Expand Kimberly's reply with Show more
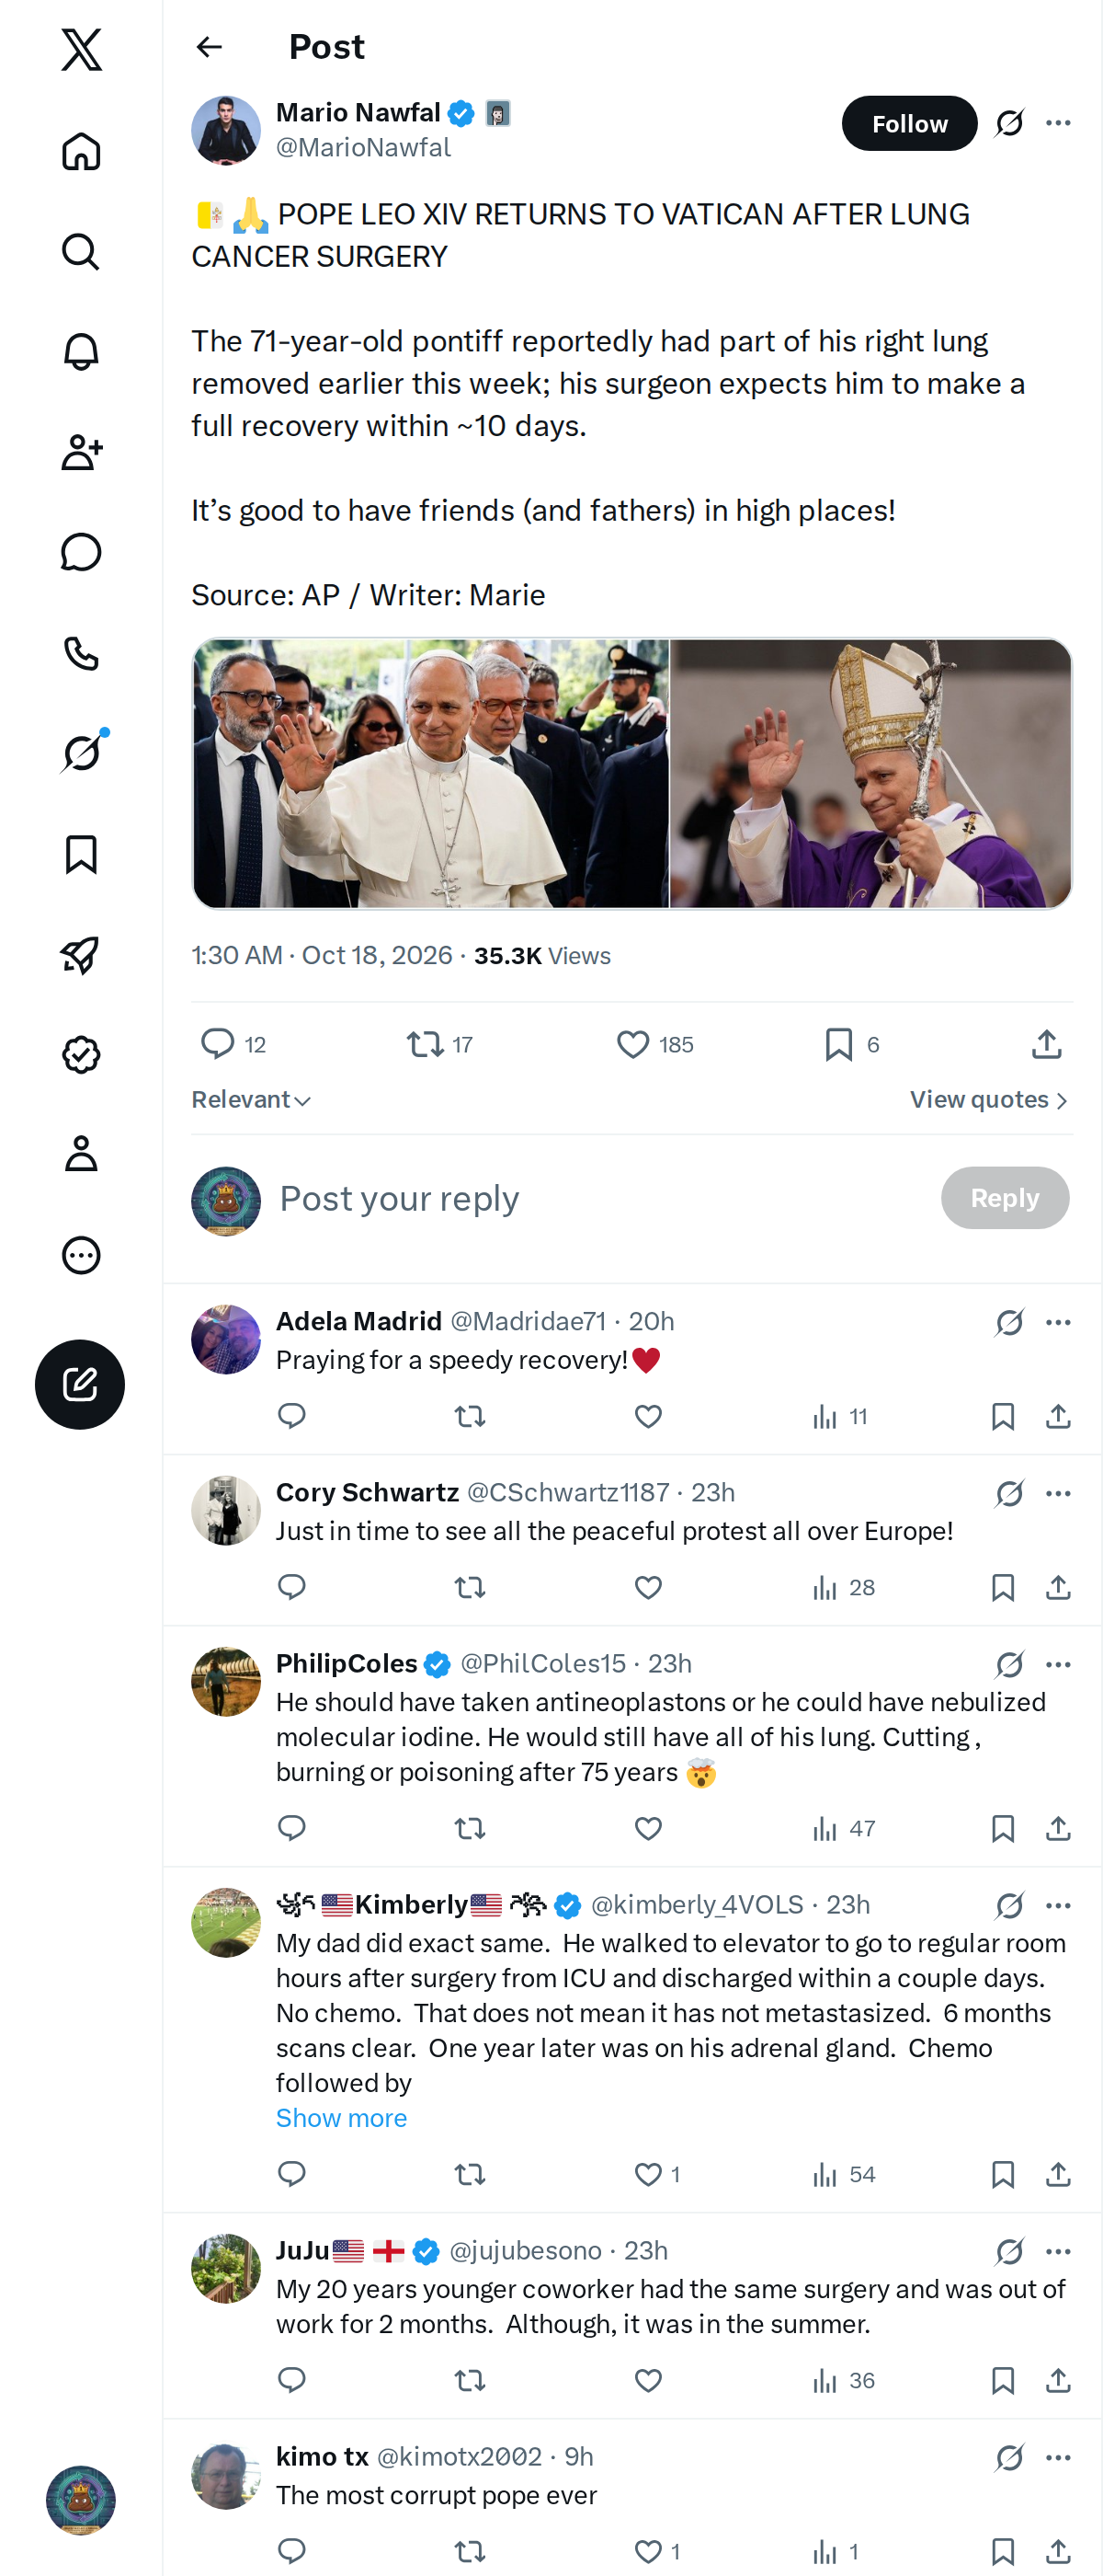This screenshot has width=1103, height=2576. point(342,2118)
